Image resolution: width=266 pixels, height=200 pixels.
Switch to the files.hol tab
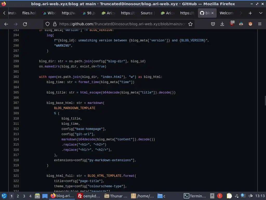pyautogui.click(x=29, y=13)
